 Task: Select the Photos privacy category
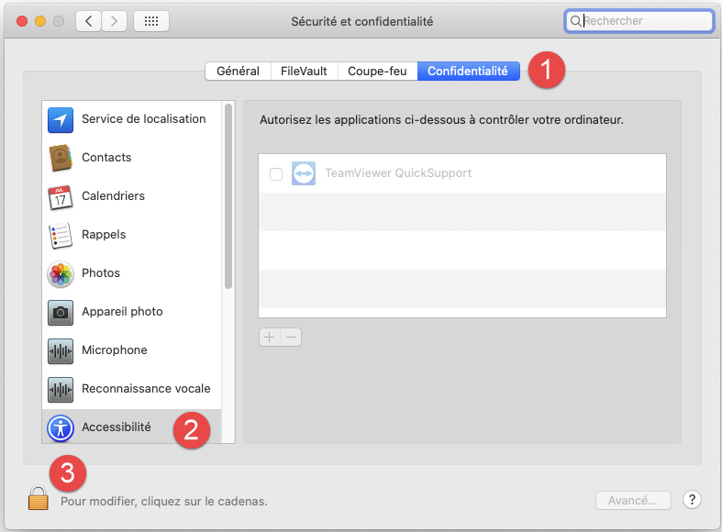[101, 273]
